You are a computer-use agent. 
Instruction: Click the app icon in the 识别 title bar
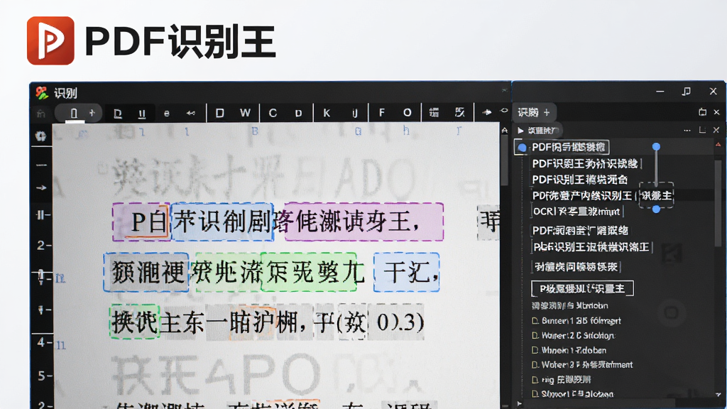click(x=42, y=93)
